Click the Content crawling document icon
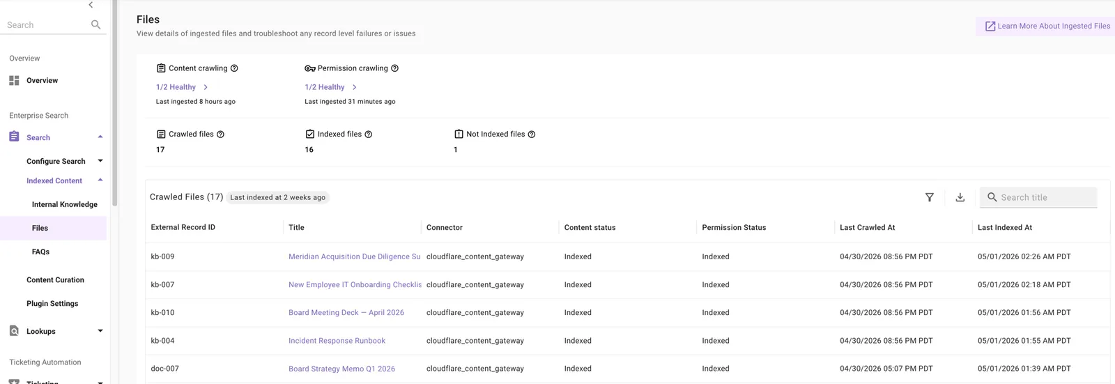The image size is (1115, 384). [161, 68]
